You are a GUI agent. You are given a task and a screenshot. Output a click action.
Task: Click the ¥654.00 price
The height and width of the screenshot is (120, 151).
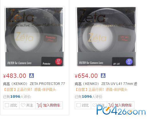click(86, 76)
